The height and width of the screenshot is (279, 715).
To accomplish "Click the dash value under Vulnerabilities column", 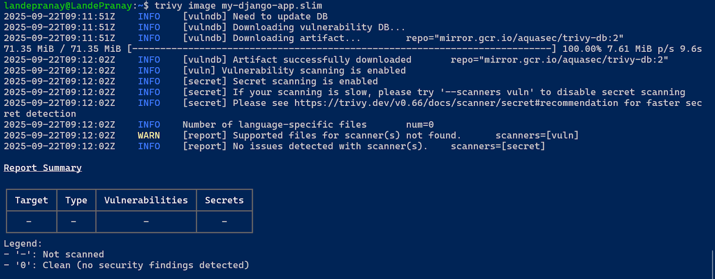I will coord(146,222).
